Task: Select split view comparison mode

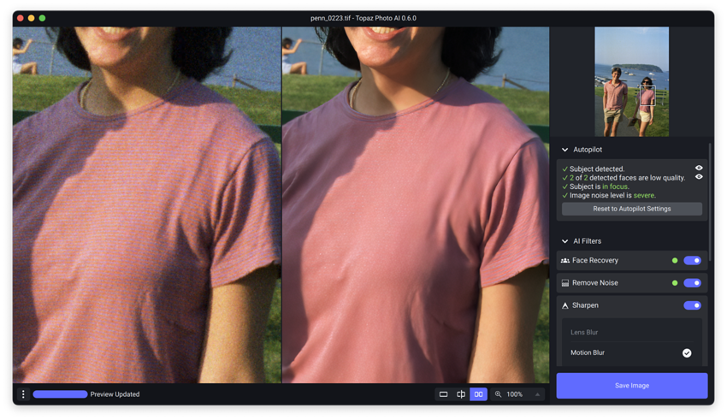Action: point(461,394)
